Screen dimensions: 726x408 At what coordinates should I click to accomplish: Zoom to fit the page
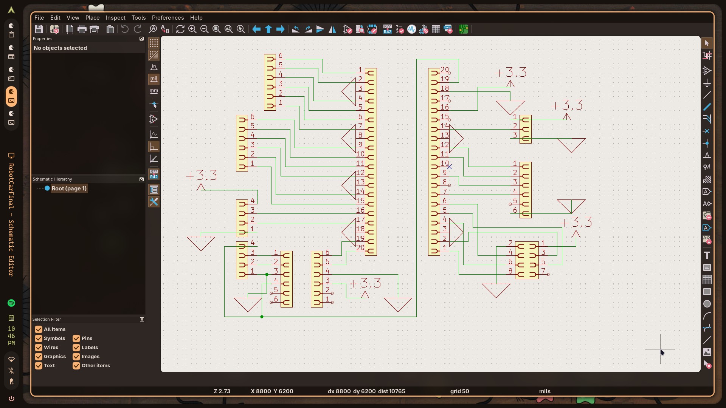217,29
